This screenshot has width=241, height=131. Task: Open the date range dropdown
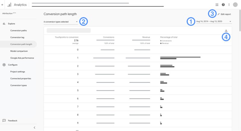click(x=214, y=21)
